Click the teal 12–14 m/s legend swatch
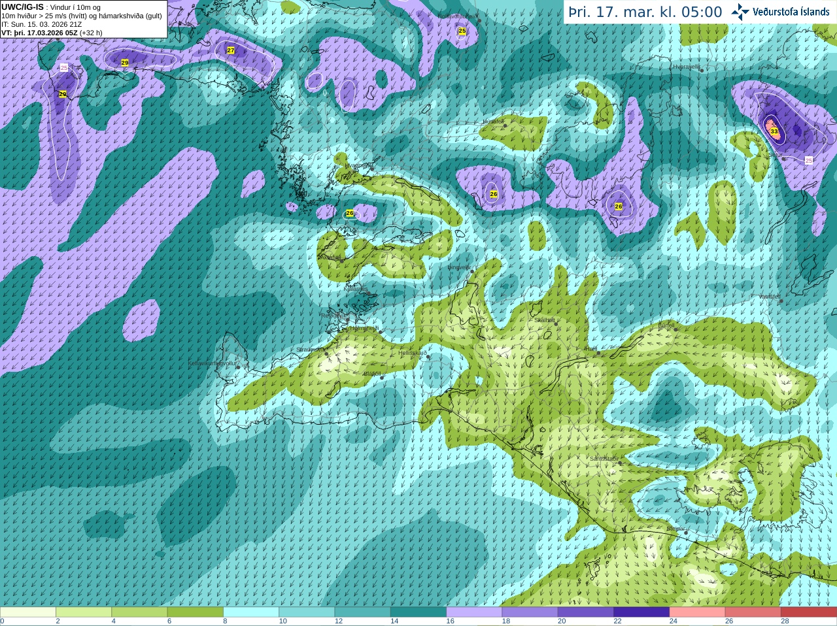Image resolution: width=837 pixels, height=626 pixels. coord(363,612)
